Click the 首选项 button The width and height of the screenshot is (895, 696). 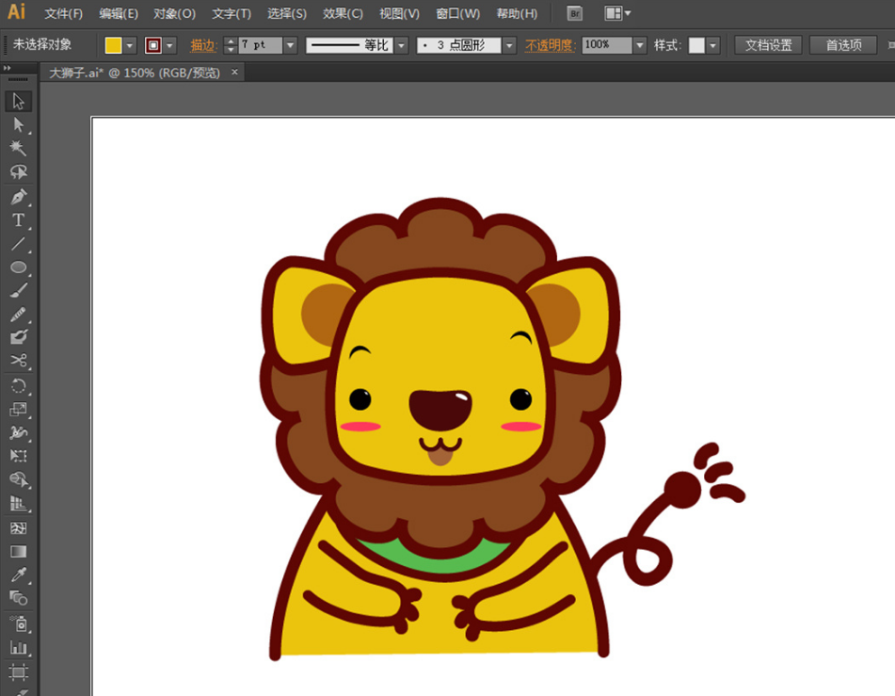pyautogui.click(x=843, y=45)
